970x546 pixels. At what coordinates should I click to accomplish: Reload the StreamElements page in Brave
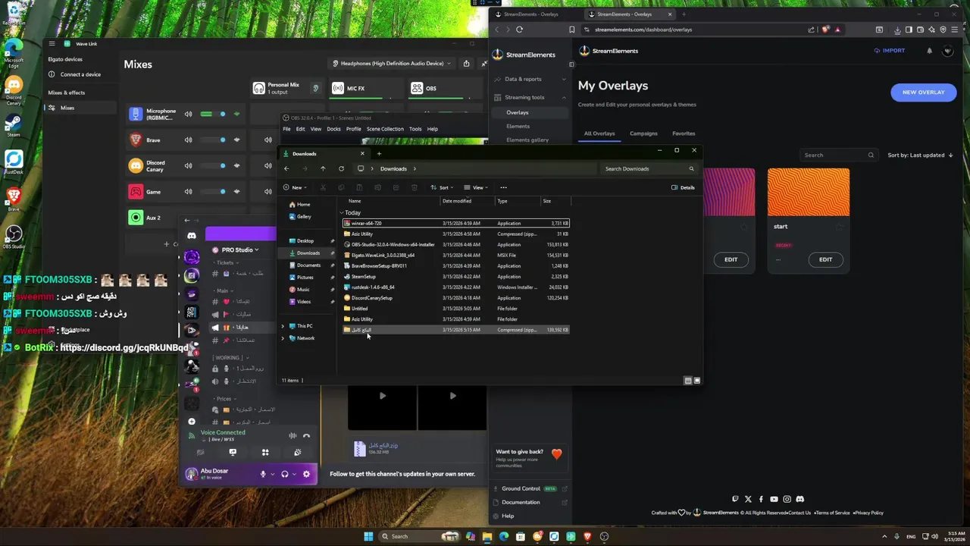tap(519, 30)
